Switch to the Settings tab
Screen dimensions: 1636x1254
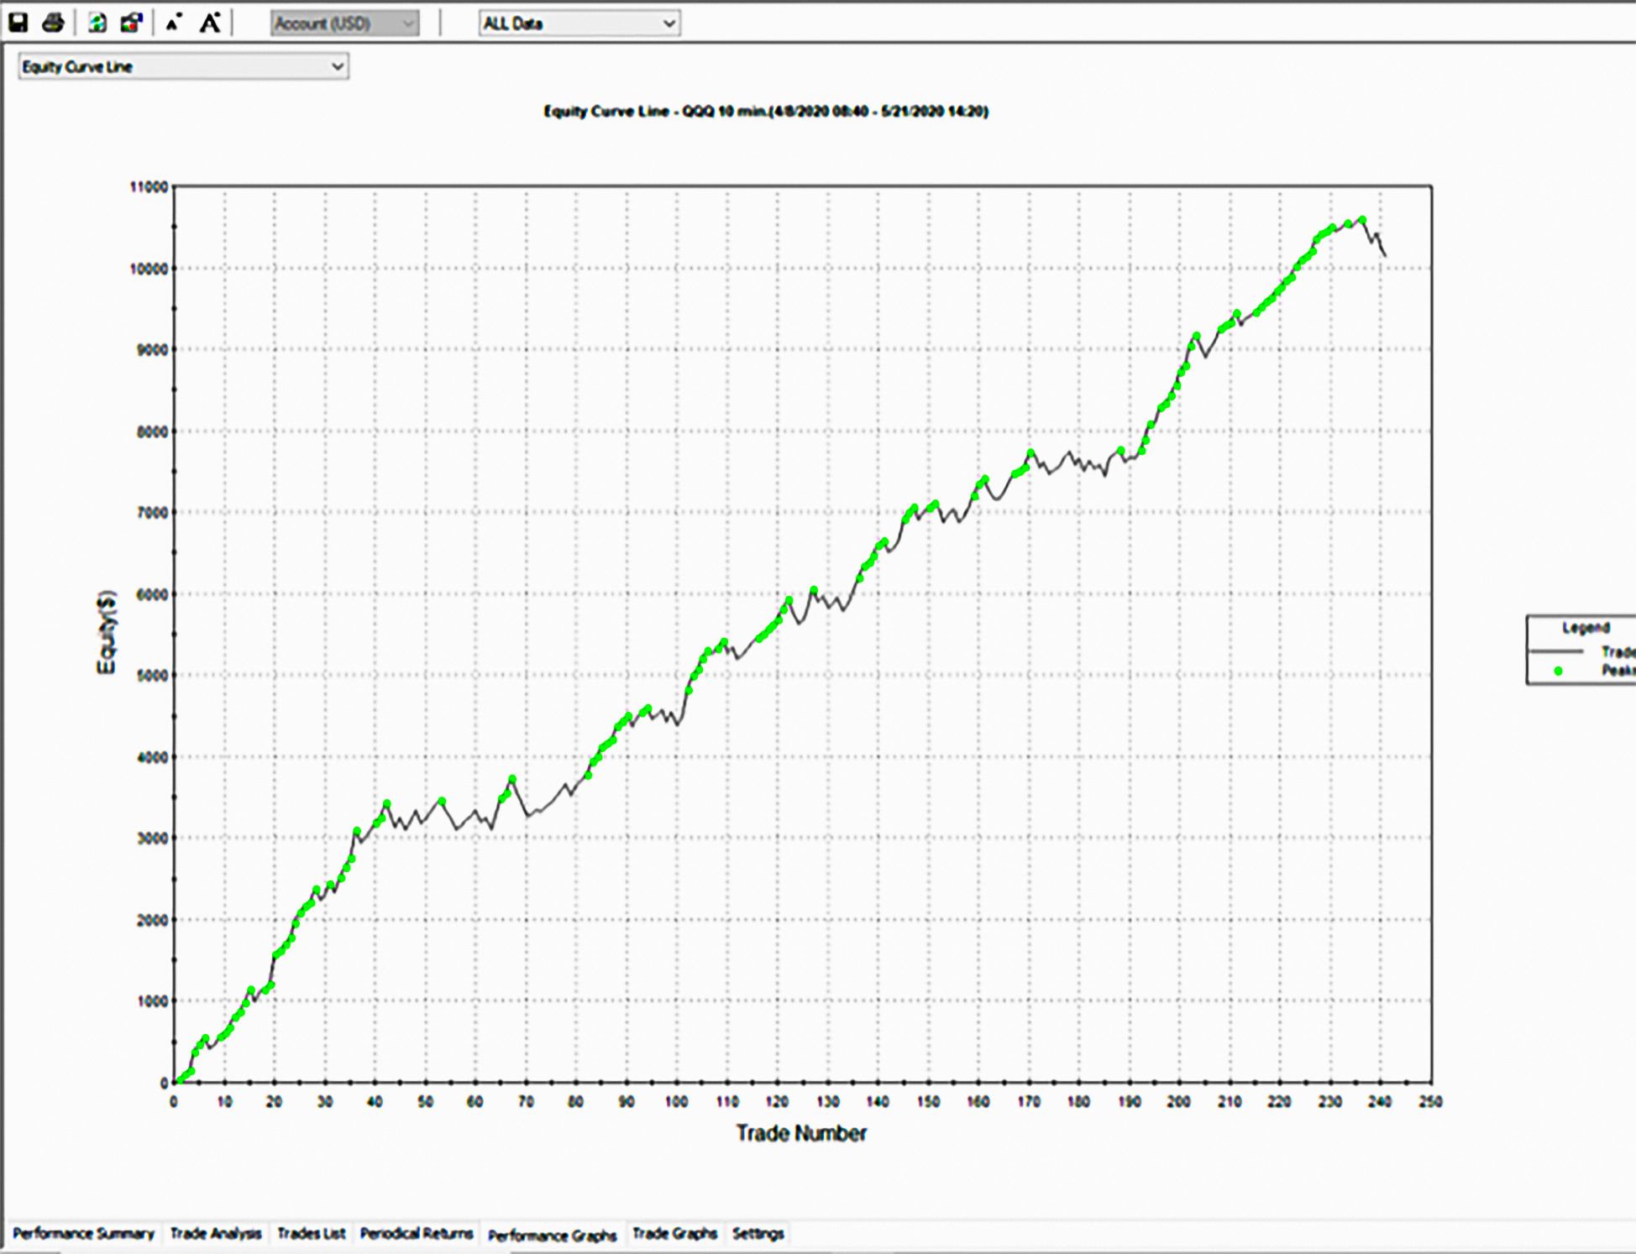coord(758,1233)
